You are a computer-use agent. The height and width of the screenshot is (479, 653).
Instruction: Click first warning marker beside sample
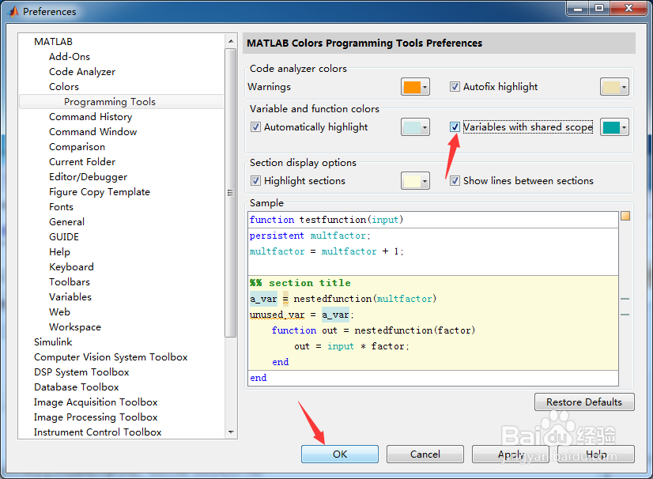click(625, 299)
